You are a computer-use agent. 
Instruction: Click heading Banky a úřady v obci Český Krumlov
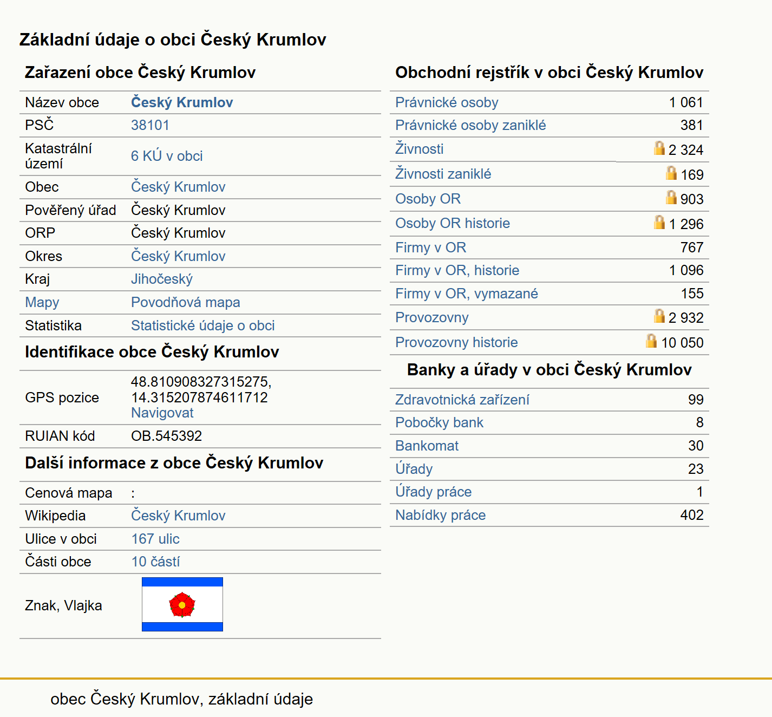pyautogui.click(x=549, y=370)
